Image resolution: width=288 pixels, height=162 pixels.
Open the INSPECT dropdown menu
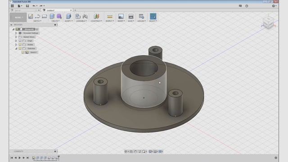[110, 21]
